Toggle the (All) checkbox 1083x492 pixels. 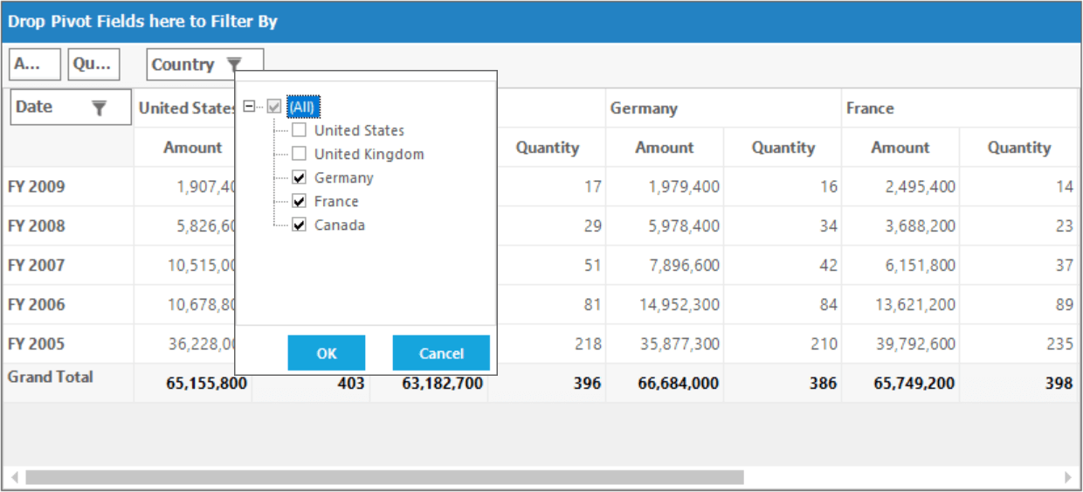[x=274, y=107]
